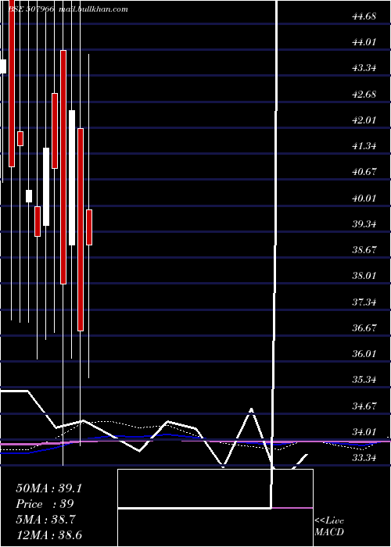Click the 42.01 price axis label
Viewport: 391px width, 547px height.
point(364,120)
